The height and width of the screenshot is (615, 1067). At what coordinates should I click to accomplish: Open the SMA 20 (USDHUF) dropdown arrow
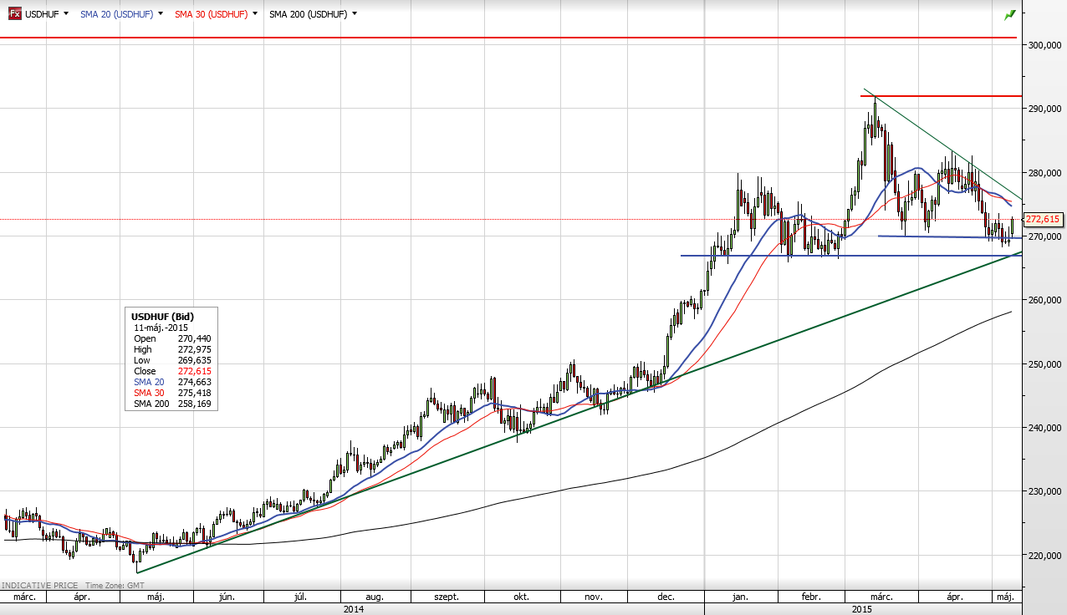pyautogui.click(x=161, y=14)
